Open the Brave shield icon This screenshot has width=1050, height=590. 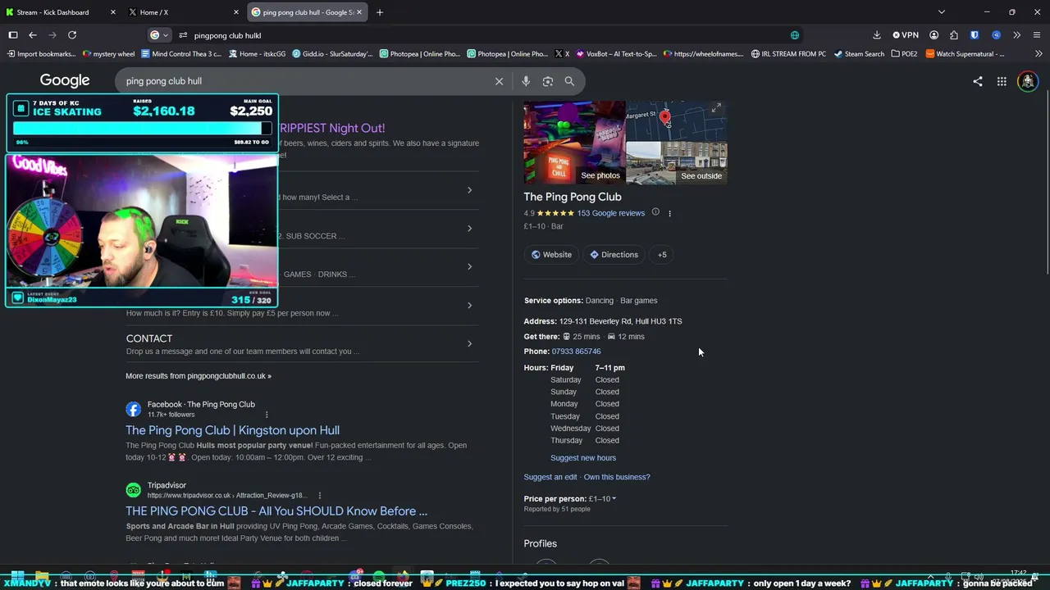click(x=975, y=35)
